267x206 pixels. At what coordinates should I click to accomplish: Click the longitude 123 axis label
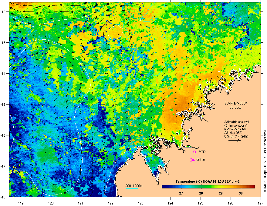click(x=141, y=203)
